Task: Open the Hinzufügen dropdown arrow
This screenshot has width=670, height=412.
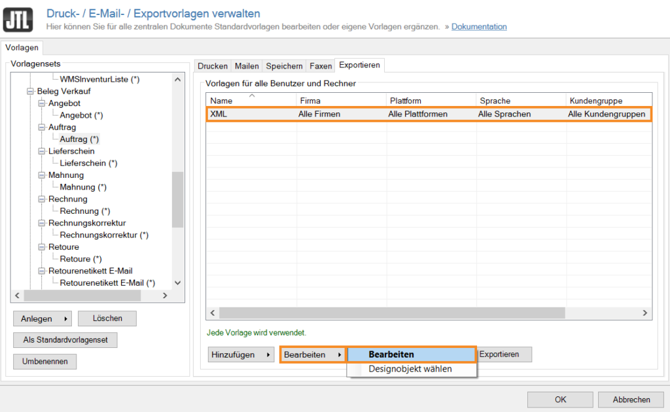Action: coord(268,354)
